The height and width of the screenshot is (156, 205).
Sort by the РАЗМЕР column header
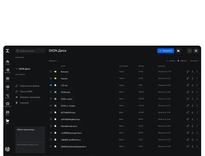pos(141,66)
